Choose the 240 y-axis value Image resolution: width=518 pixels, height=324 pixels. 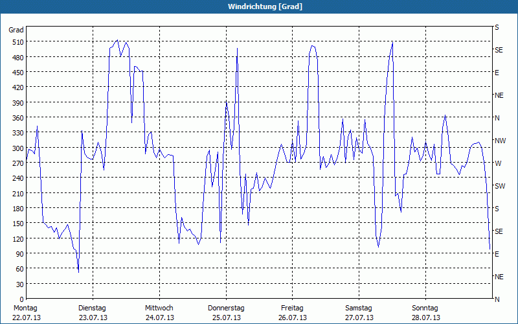17,178
